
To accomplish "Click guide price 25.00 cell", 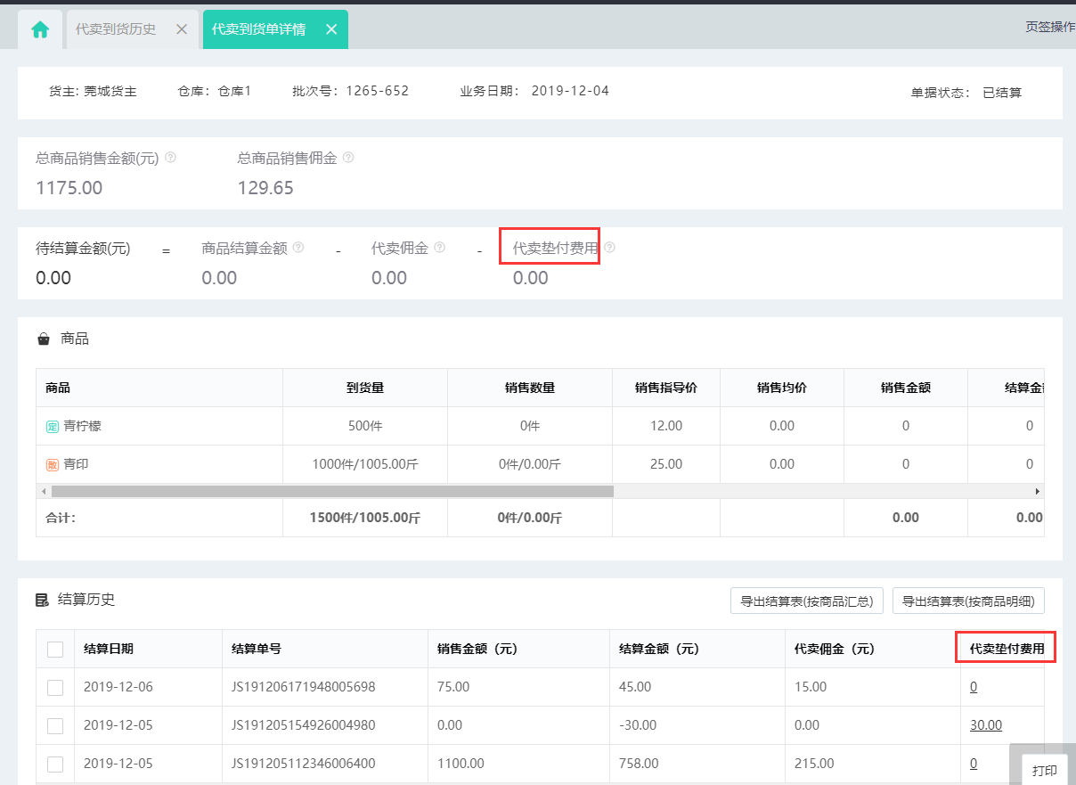I will (x=666, y=464).
